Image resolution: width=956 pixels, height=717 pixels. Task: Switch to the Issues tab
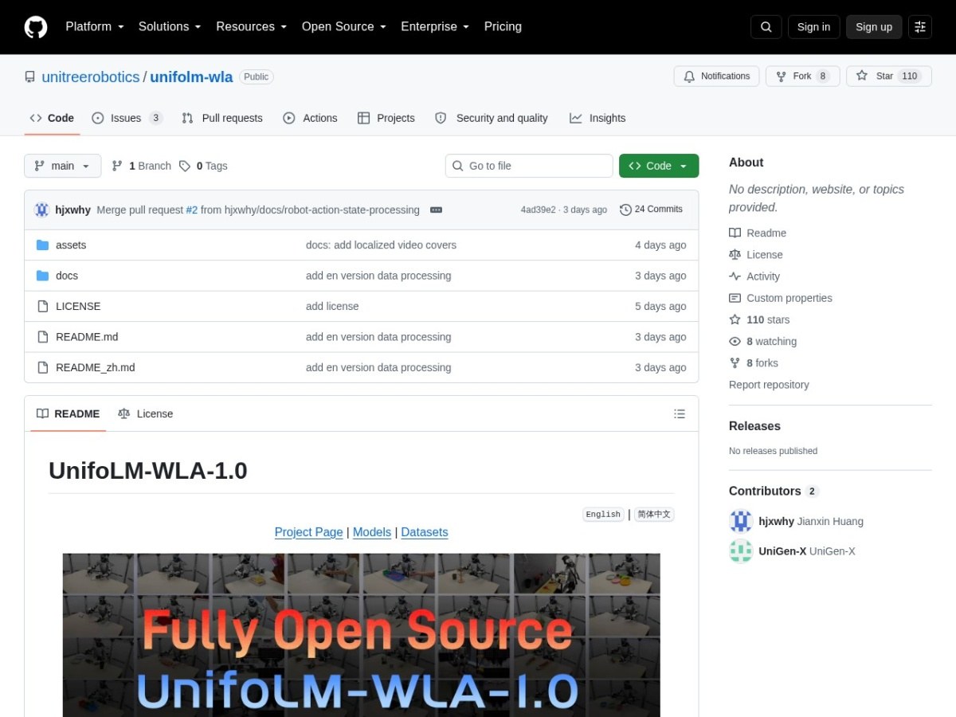tap(127, 118)
